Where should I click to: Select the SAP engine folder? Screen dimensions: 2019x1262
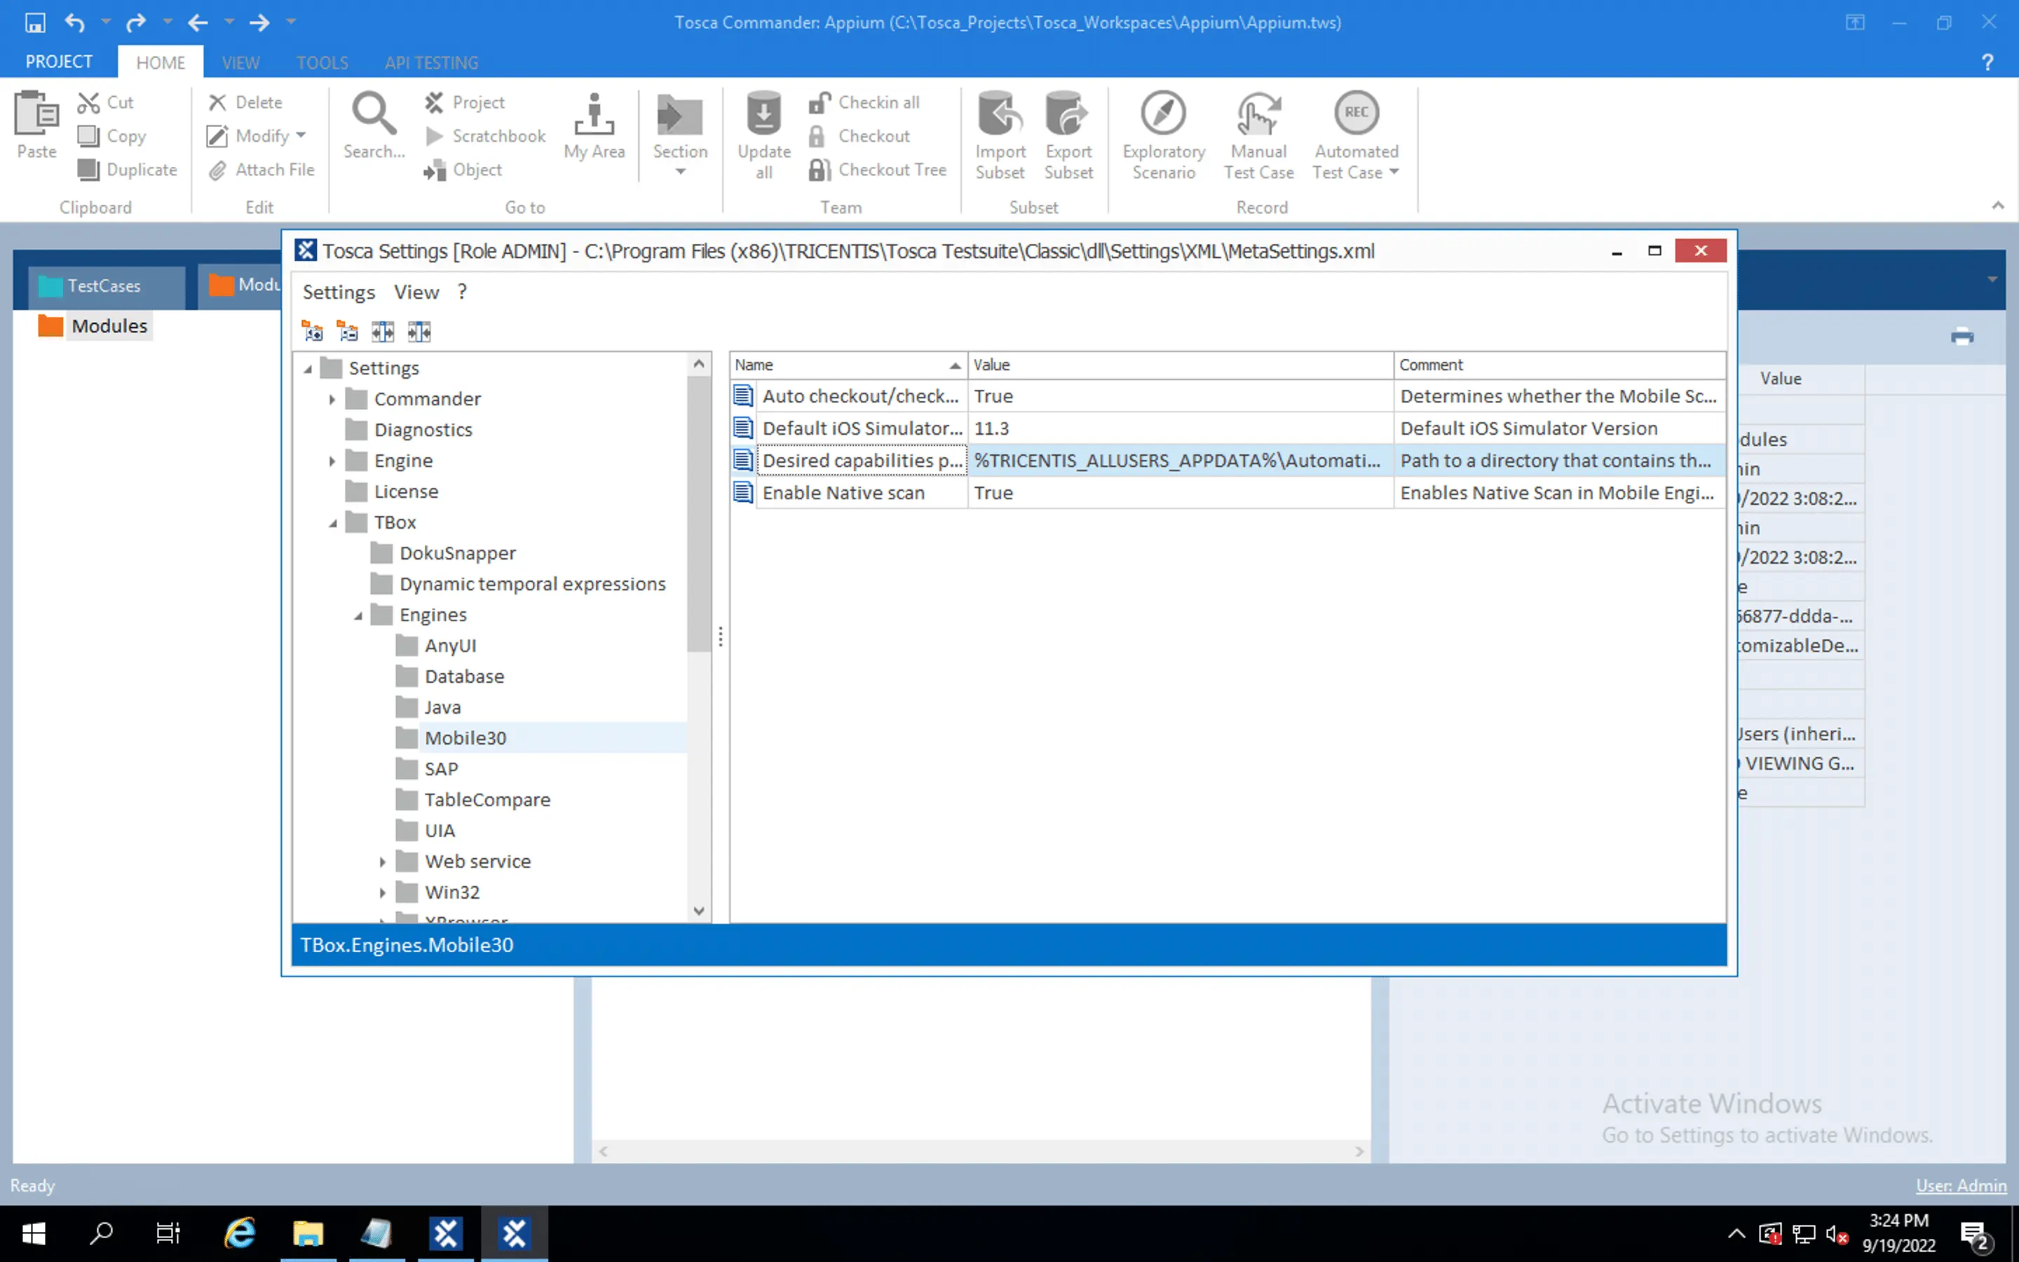point(440,768)
